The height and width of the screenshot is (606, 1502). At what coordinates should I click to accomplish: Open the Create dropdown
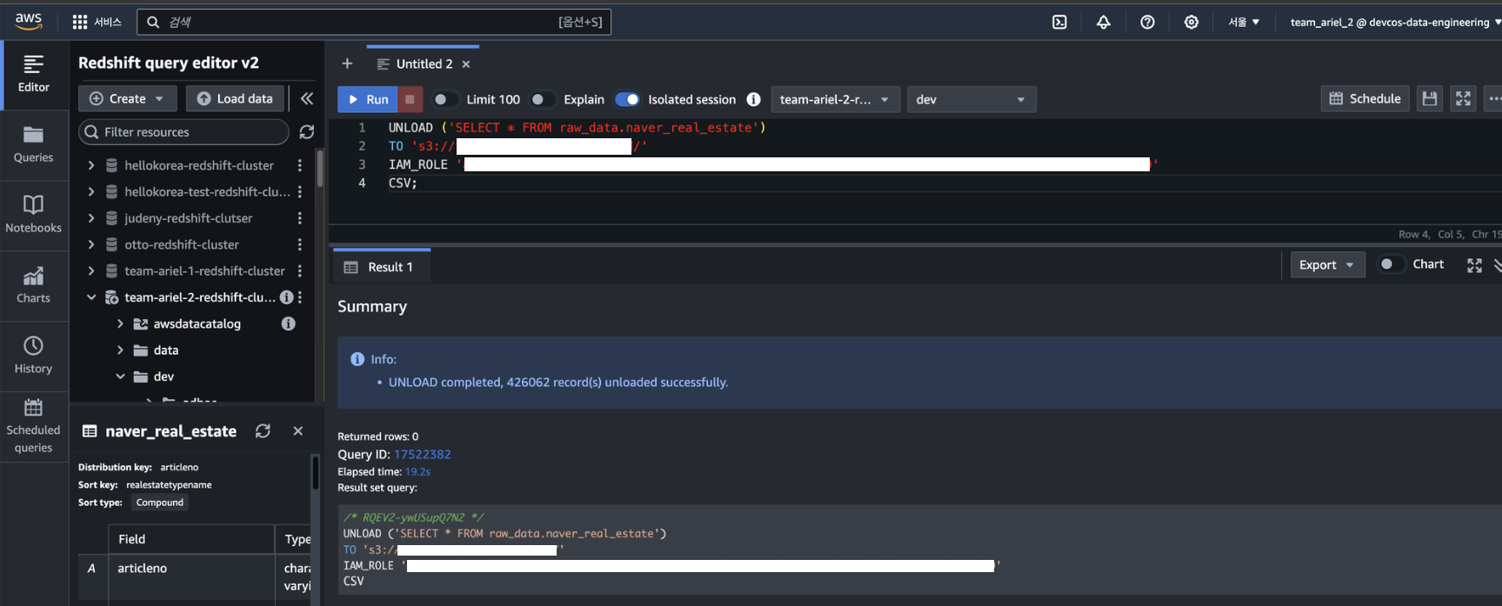(x=128, y=98)
